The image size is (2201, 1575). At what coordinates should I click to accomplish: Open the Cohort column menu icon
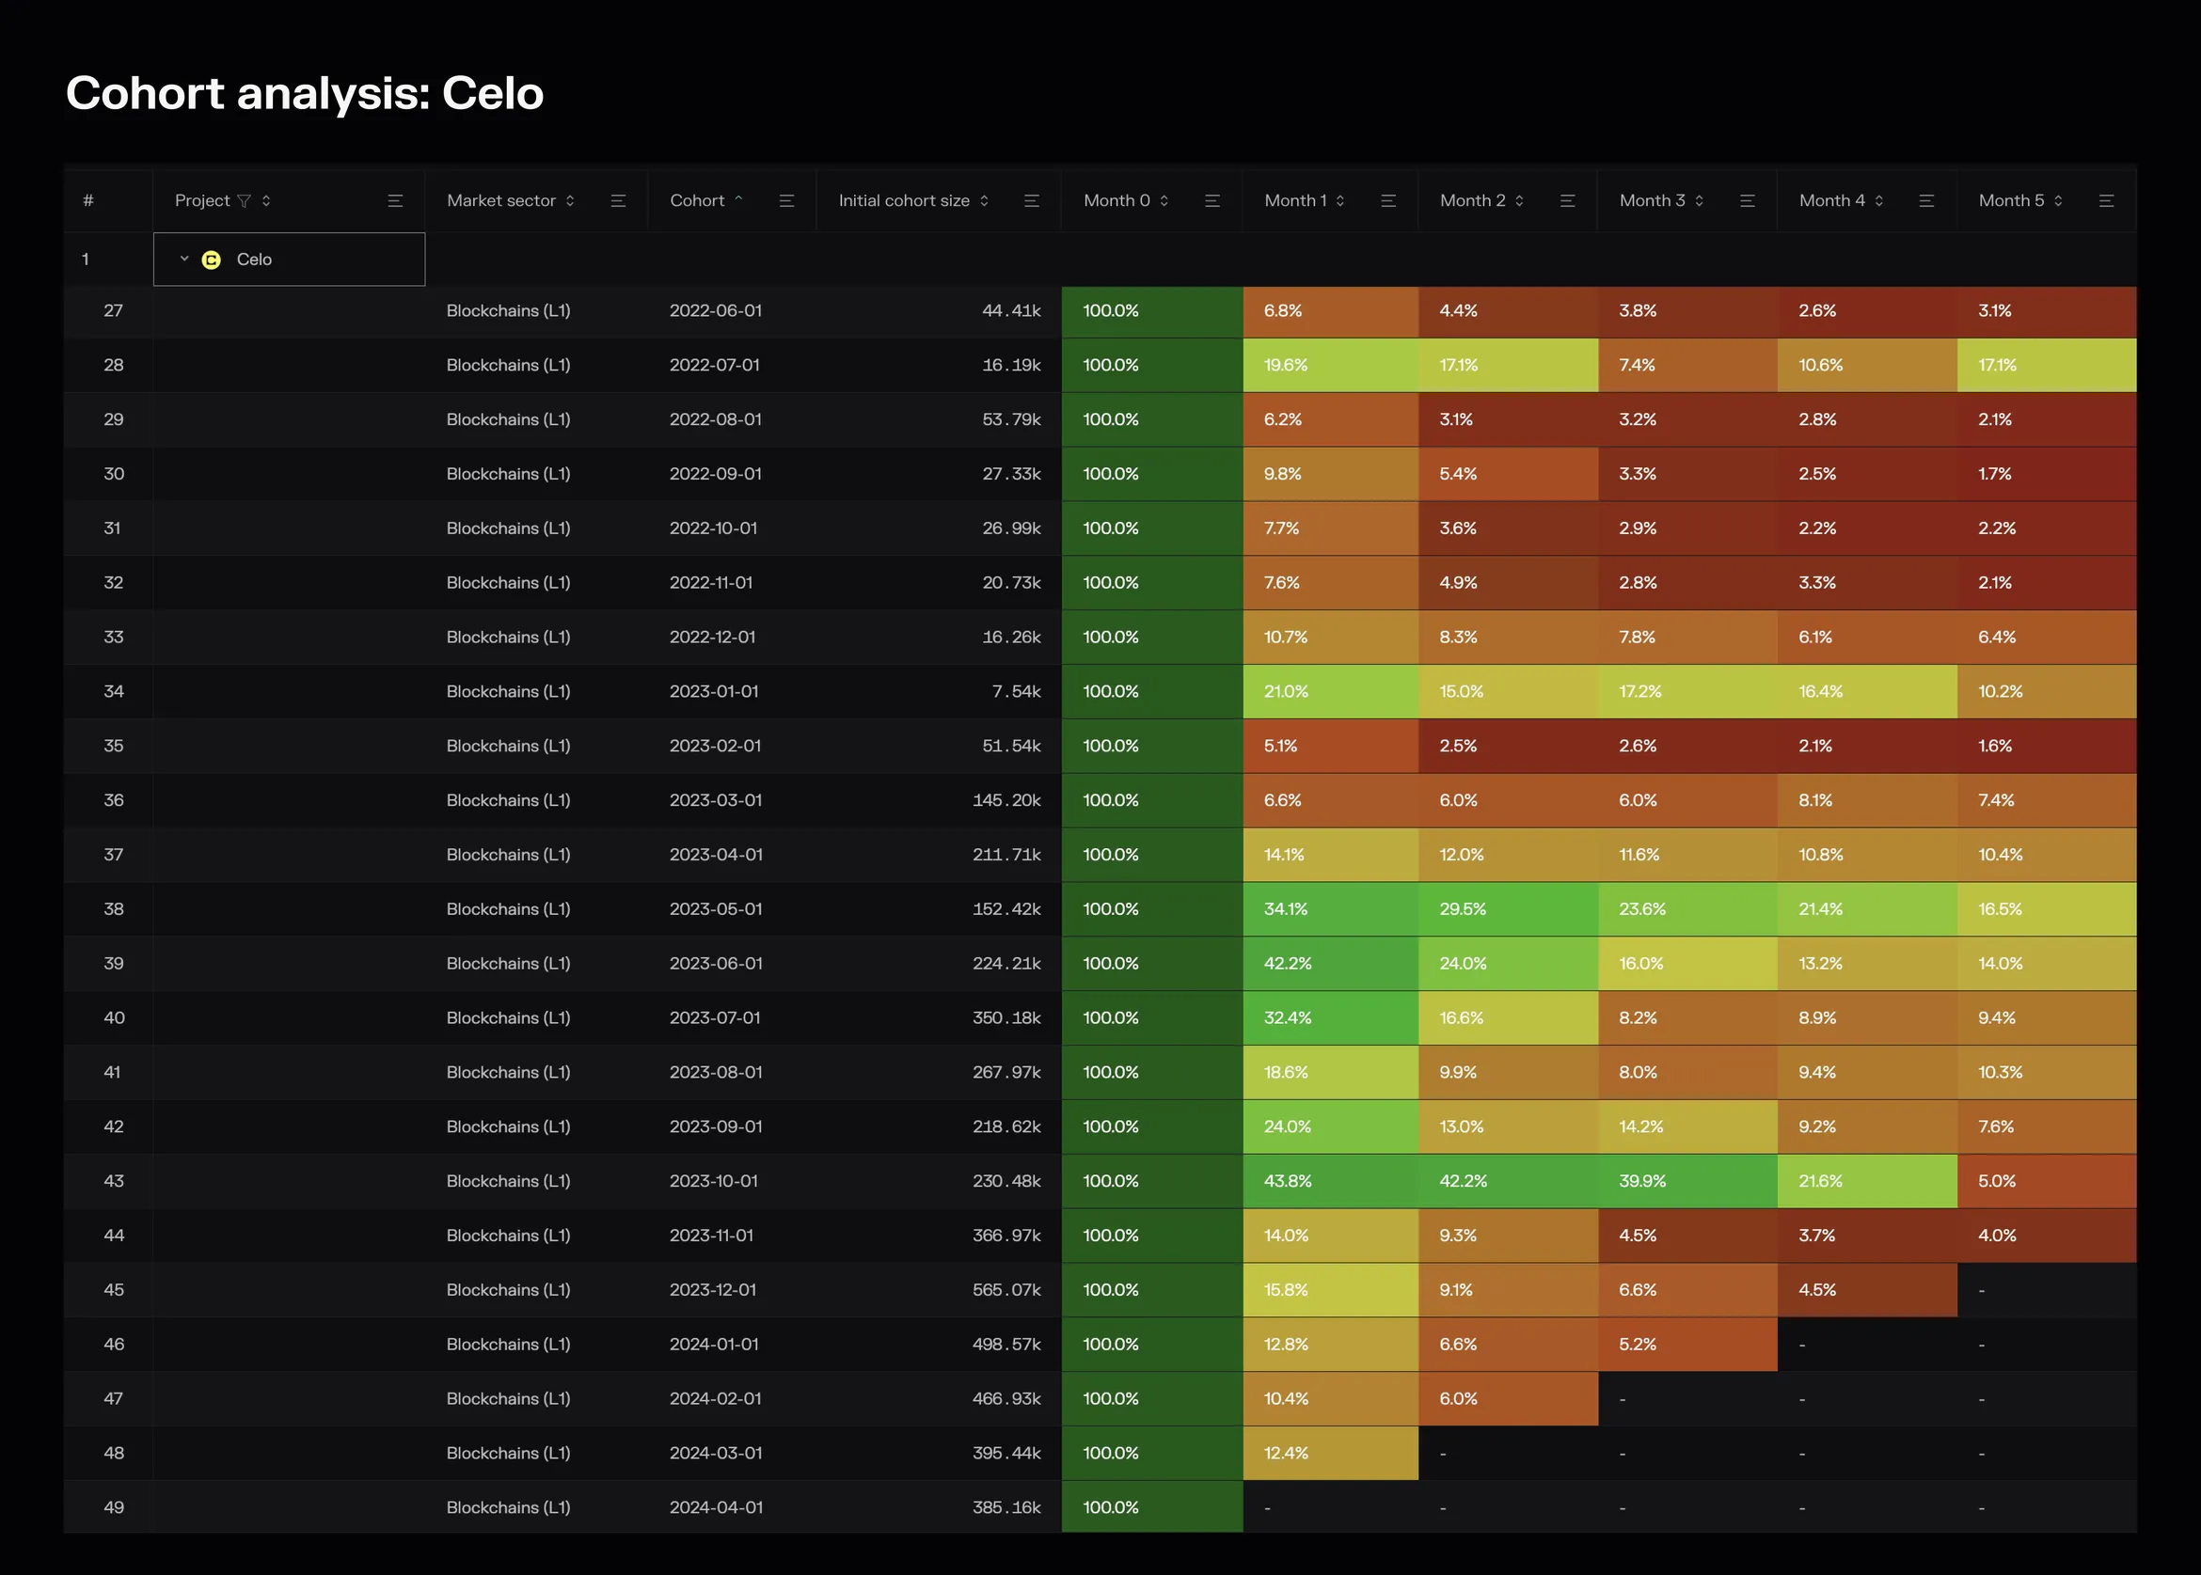(x=786, y=201)
